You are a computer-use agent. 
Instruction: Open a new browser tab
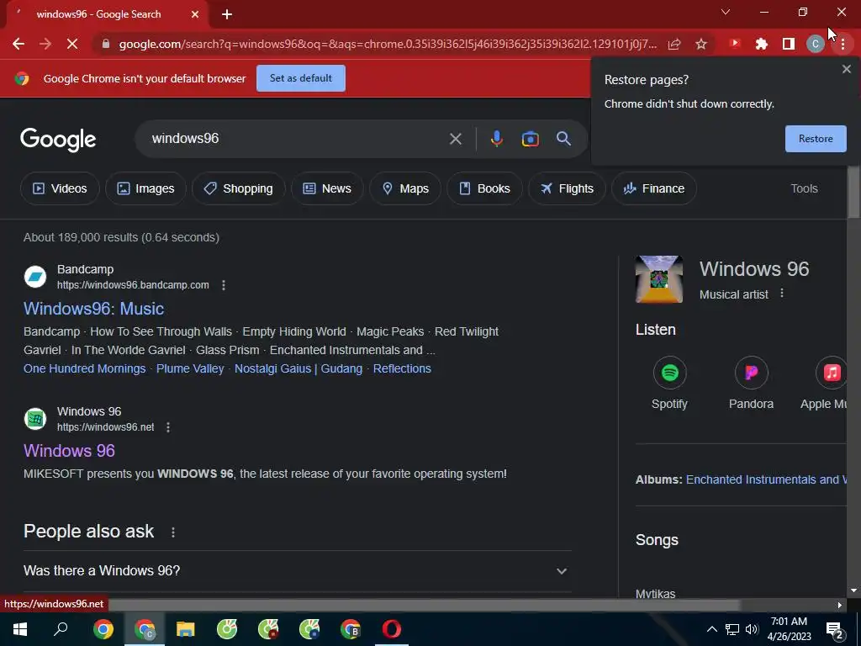pos(227,14)
